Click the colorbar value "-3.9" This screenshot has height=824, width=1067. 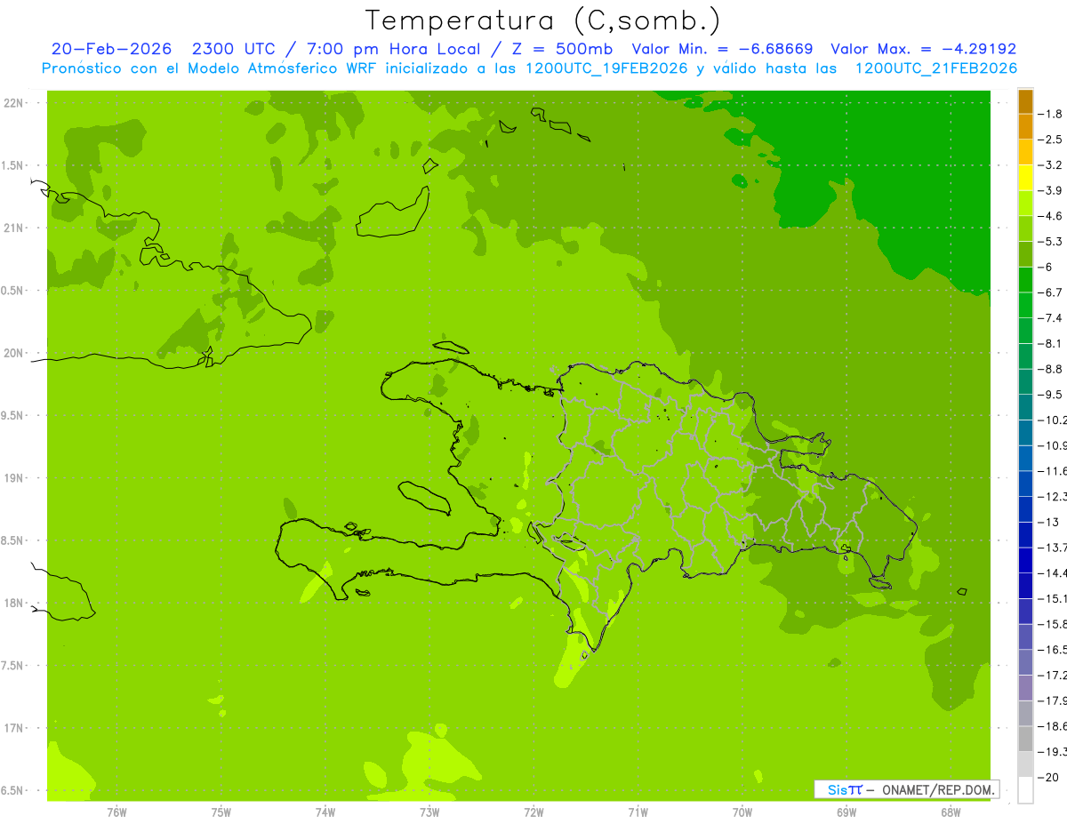point(1051,190)
